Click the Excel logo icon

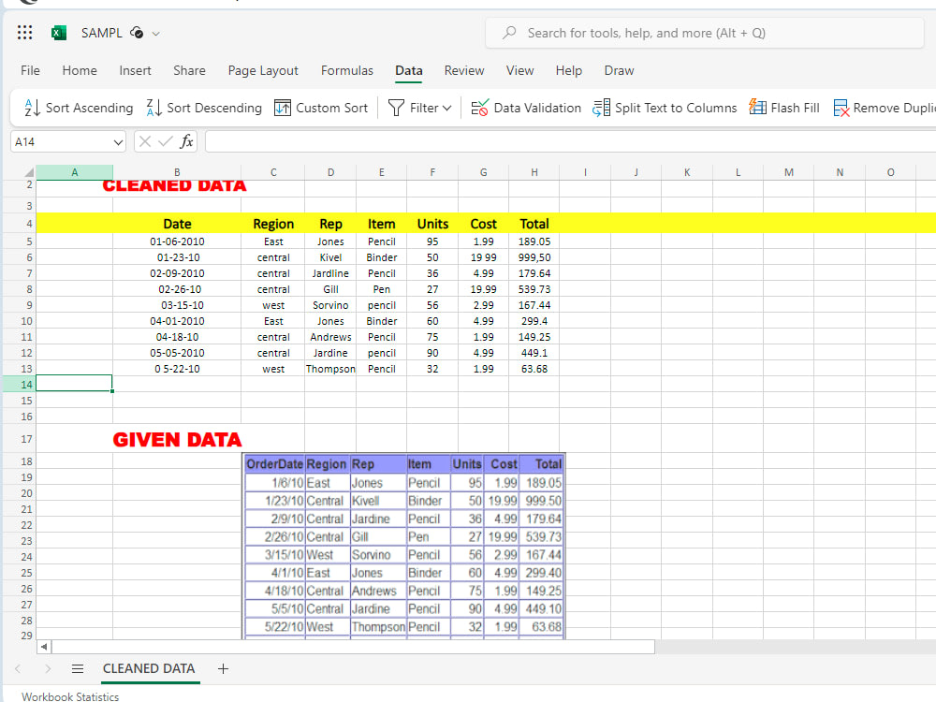pyautogui.click(x=57, y=32)
